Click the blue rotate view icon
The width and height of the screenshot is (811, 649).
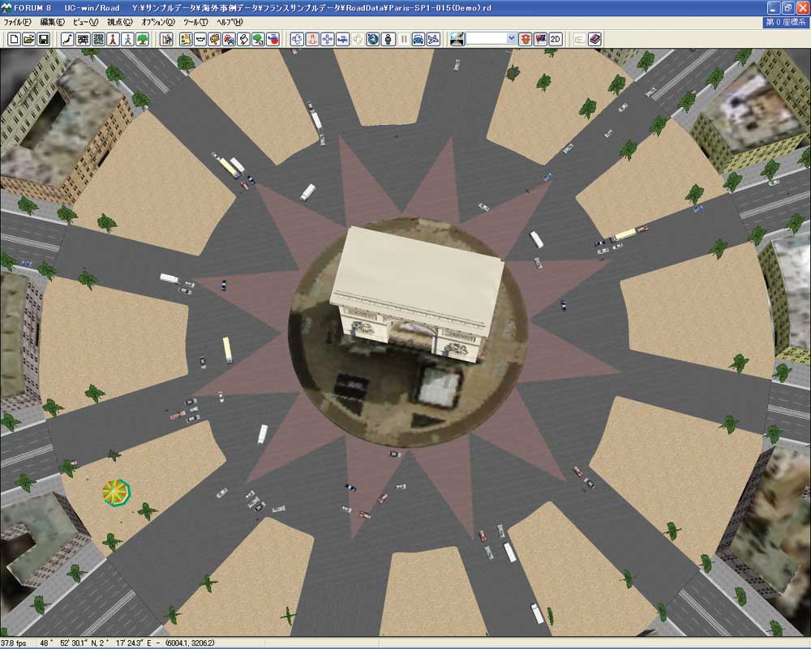coord(297,39)
